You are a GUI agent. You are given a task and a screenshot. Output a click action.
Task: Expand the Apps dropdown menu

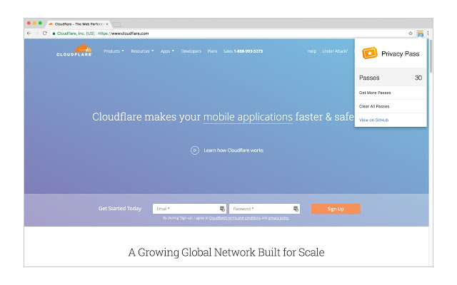pos(167,51)
